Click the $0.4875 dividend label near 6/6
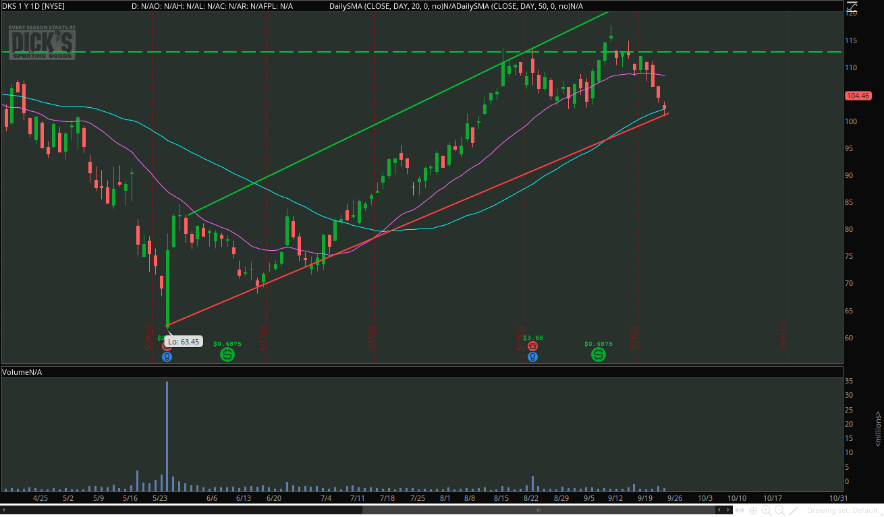 point(227,343)
